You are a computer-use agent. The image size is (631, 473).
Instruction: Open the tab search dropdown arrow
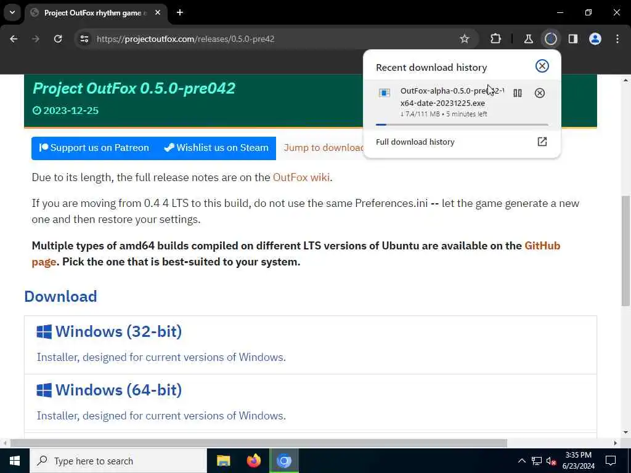(12, 12)
